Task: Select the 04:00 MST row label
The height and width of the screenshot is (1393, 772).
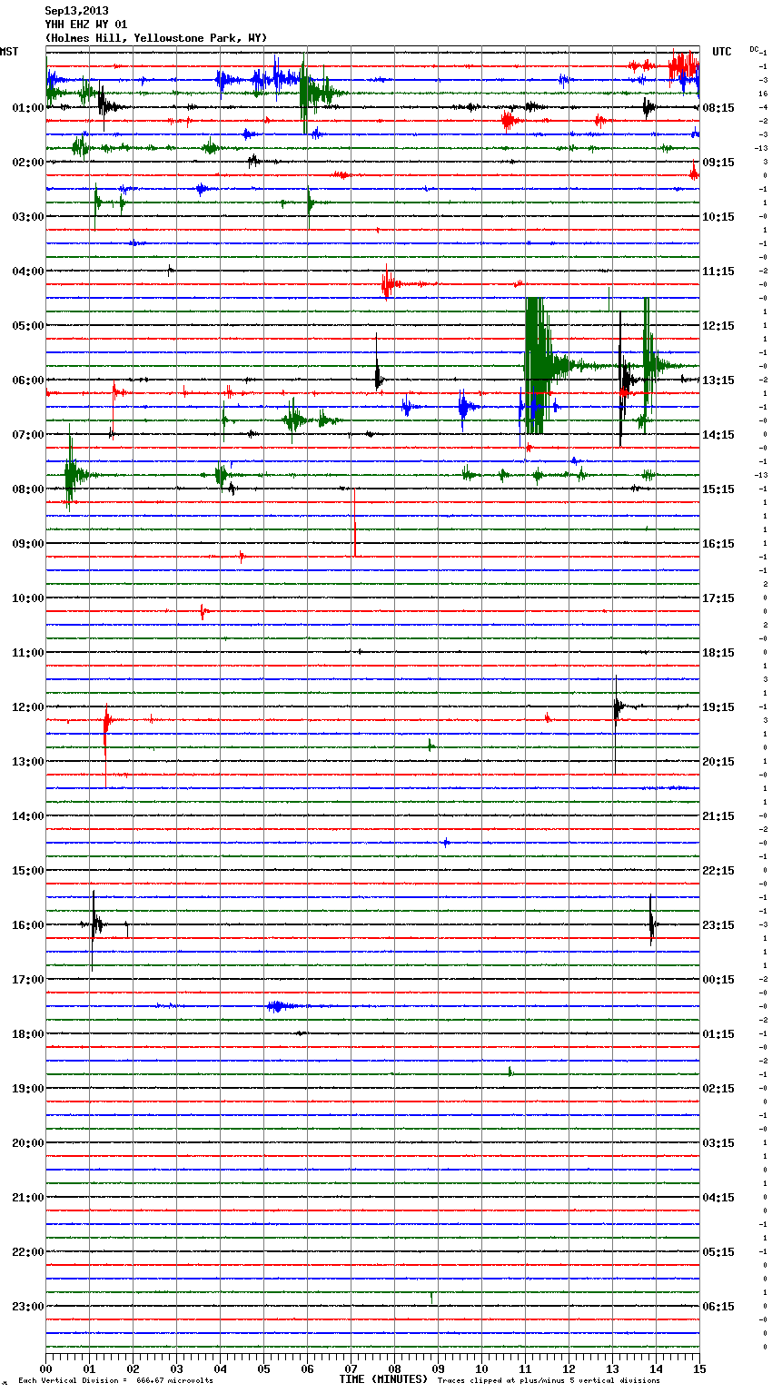Action: click(x=27, y=272)
